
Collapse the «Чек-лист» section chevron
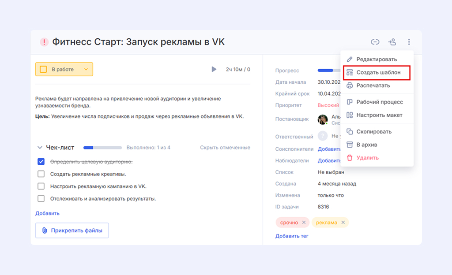40,148
